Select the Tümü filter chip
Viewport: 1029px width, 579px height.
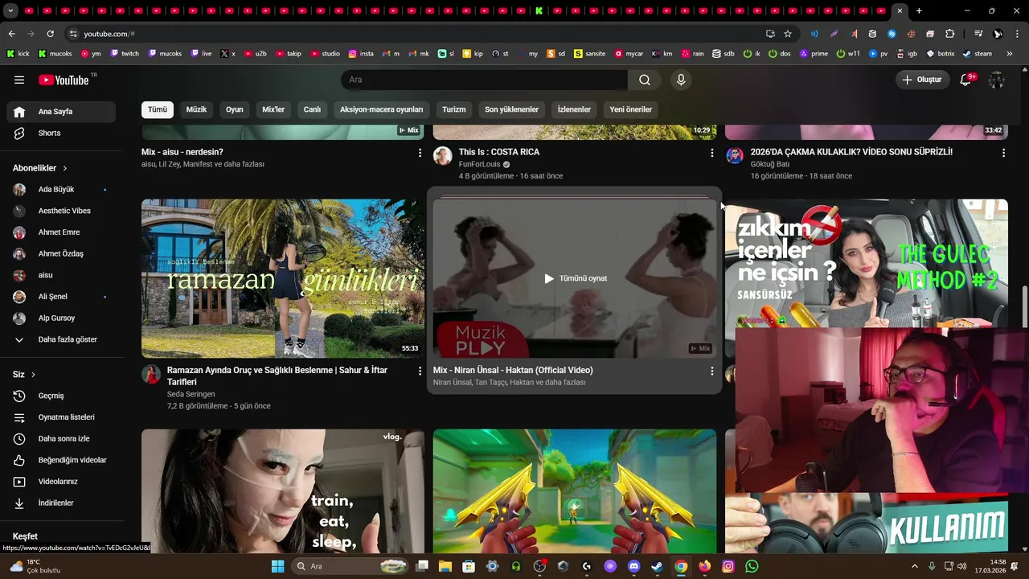coord(158,109)
